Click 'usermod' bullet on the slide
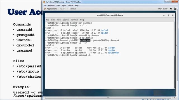The image size is (179, 100). 24,51
